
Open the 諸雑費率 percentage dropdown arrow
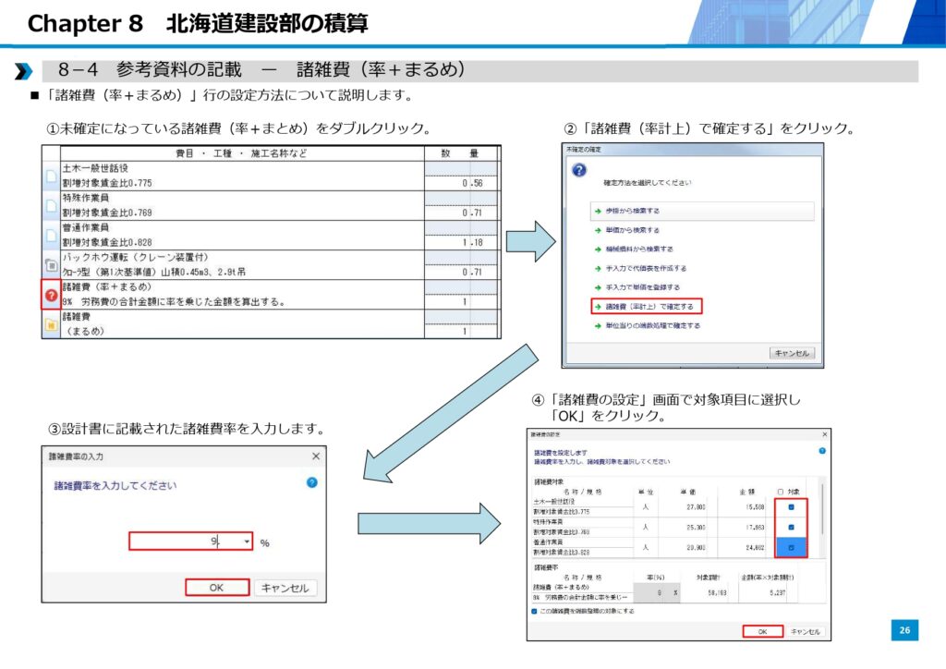246,541
